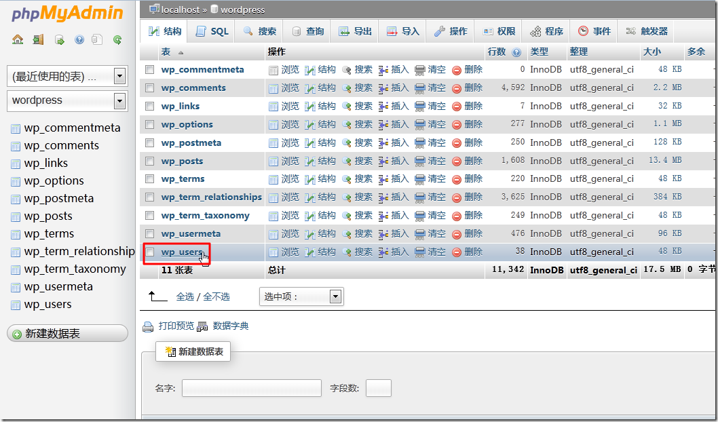Click help icon next to rows column header

[516, 52]
